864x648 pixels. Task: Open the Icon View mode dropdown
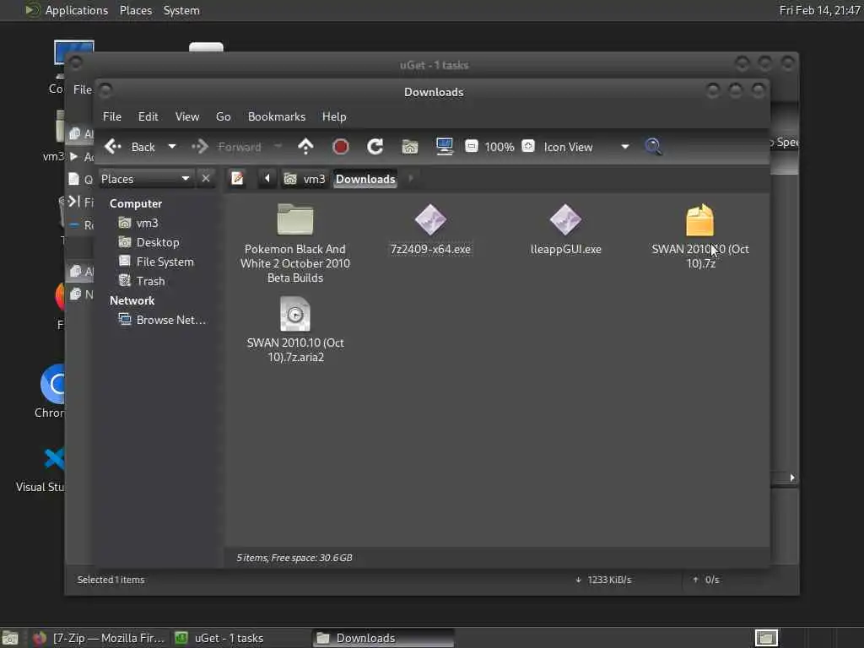586,147
